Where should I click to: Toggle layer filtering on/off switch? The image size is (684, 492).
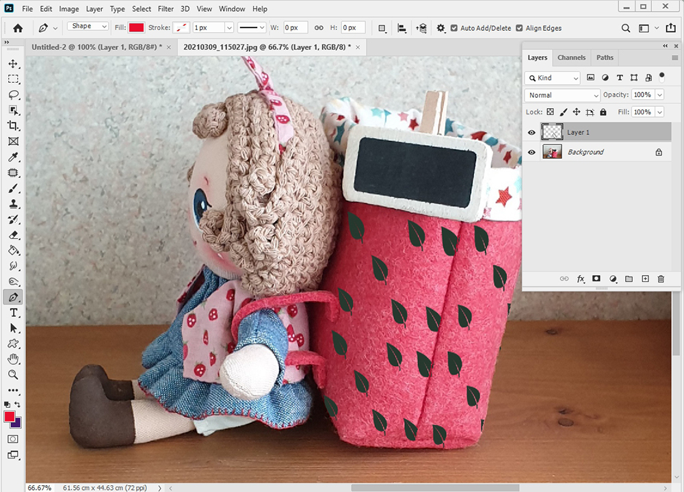(x=661, y=77)
